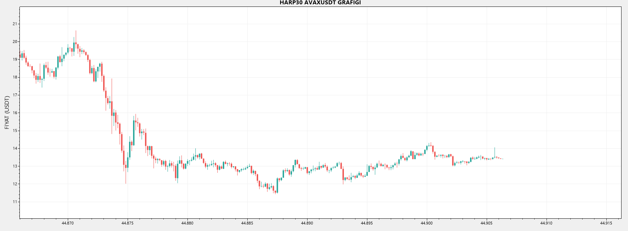Click the 44.875 date axis label
This screenshot has width=628, height=231.
click(x=128, y=223)
